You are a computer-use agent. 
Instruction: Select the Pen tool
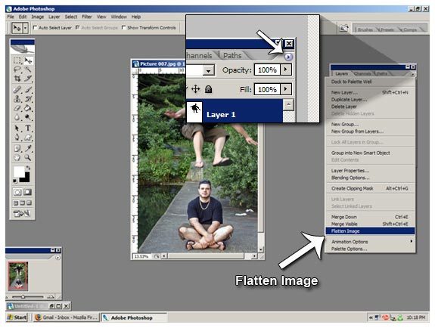tap(17, 138)
